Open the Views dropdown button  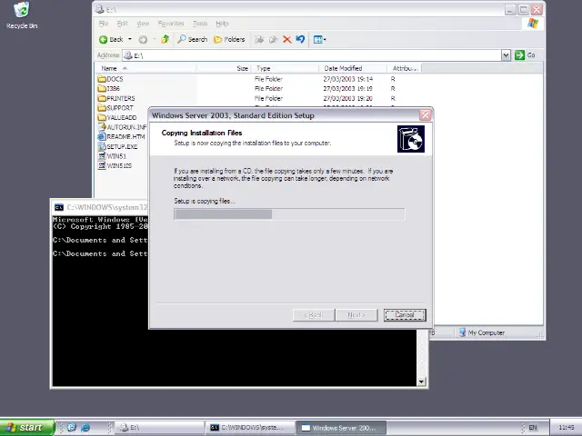[x=319, y=39]
